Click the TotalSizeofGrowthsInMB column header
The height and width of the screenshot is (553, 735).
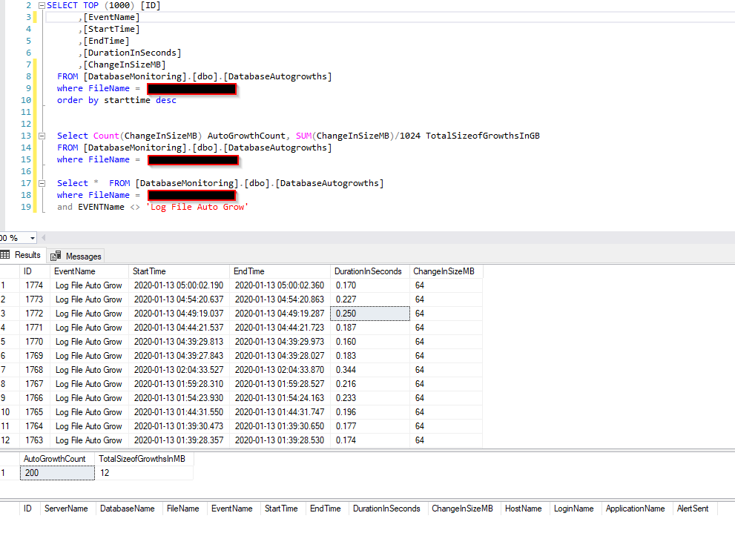(144, 459)
